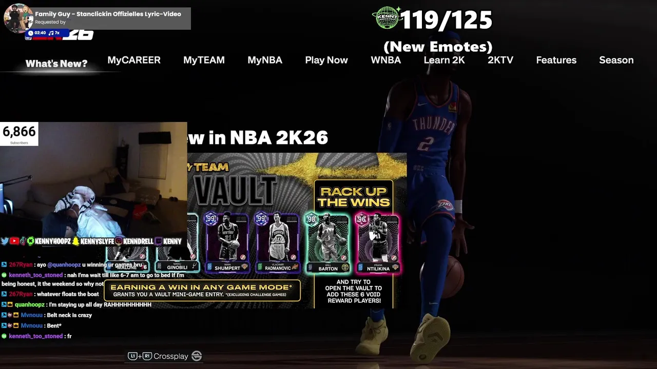Viewport: 657px width, 369px height.
Task: Click the '02:40' song timer
Action: 40,33
